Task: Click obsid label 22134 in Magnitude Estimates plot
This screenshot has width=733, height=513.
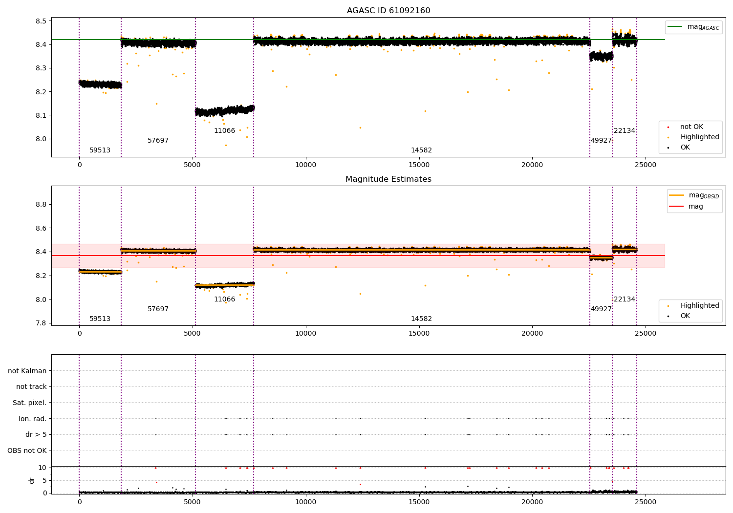Action: (x=625, y=299)
